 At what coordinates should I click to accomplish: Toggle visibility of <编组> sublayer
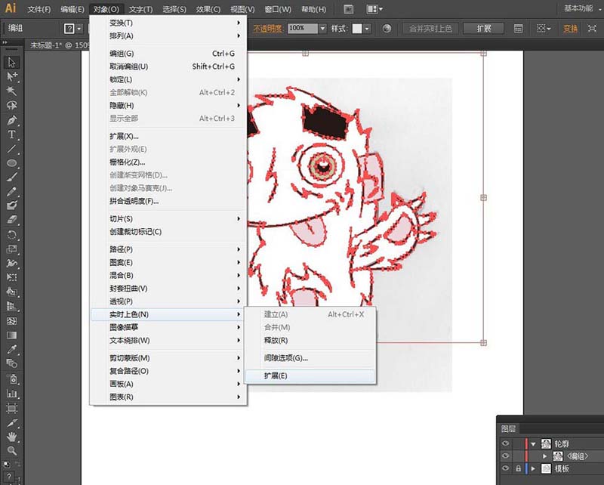pyautogui.click(x=505, y=456)
